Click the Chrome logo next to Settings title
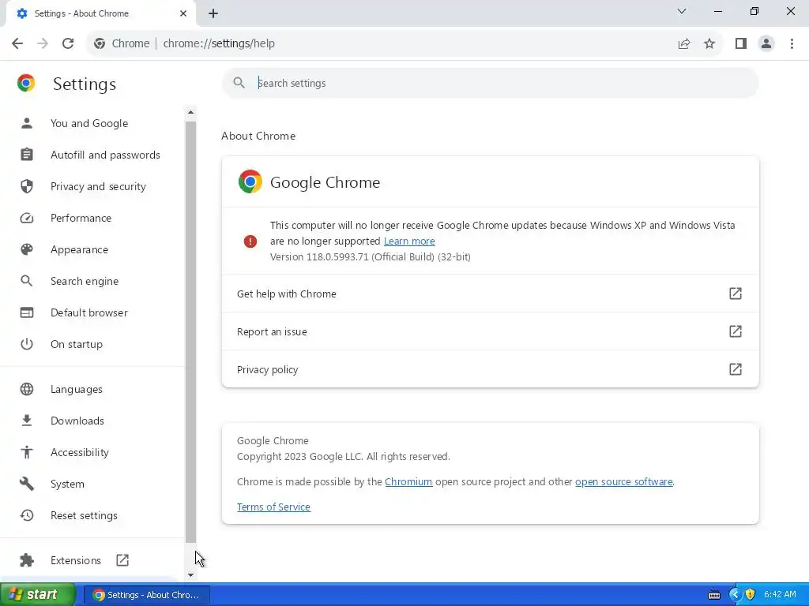 [x=26, y=83]
